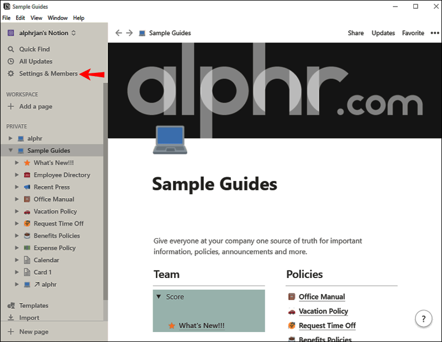442x342 pixels.
Task: Open the three-dot page options menu
Action: [435, 33]
